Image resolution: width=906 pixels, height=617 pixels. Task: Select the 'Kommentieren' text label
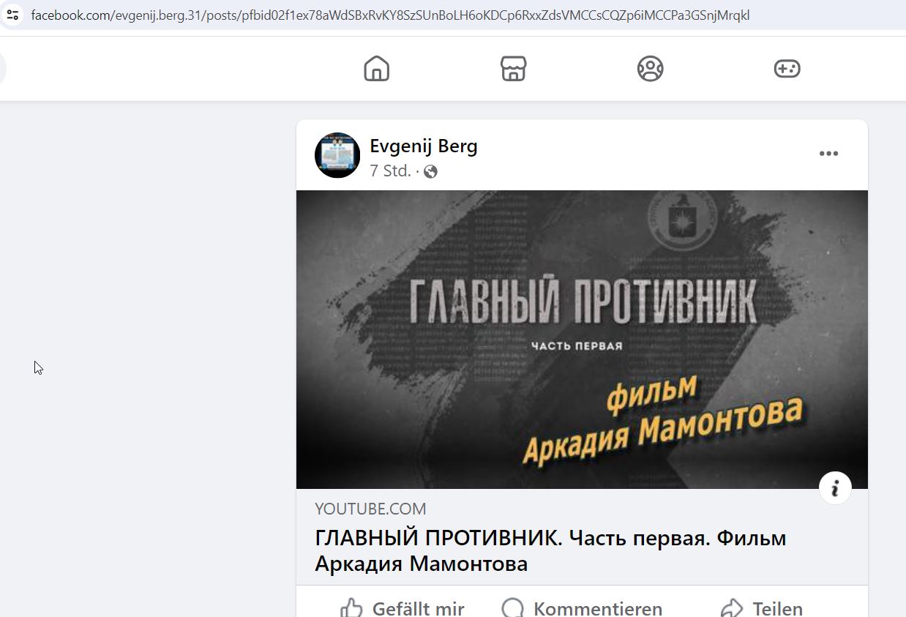pyautogui.click(x=598, y=608)
